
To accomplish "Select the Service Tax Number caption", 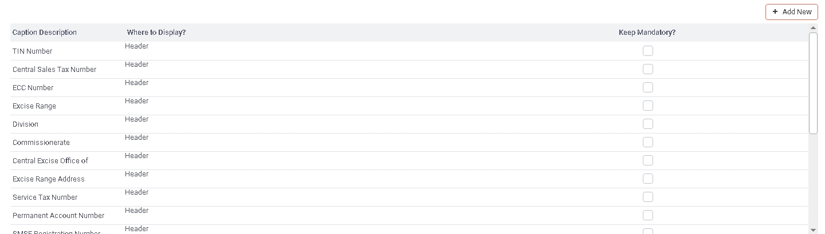I will pos(45,197).
